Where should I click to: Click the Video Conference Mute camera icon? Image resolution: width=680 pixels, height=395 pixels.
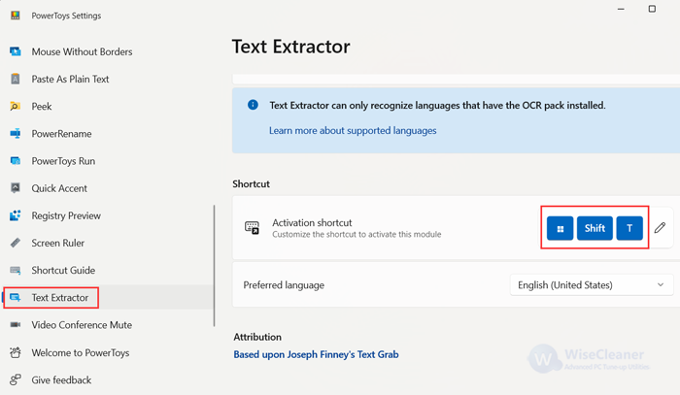click(x=16, y=324)
